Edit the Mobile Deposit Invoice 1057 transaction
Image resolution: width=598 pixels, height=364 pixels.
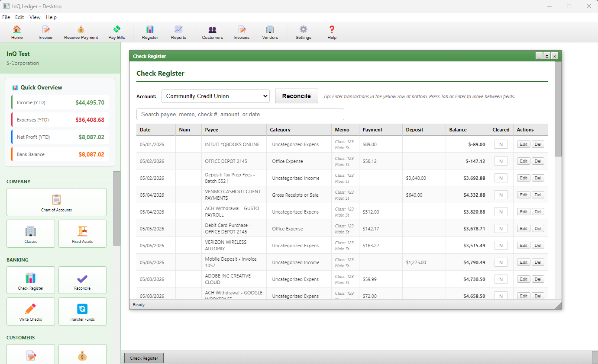click(524, 262)
